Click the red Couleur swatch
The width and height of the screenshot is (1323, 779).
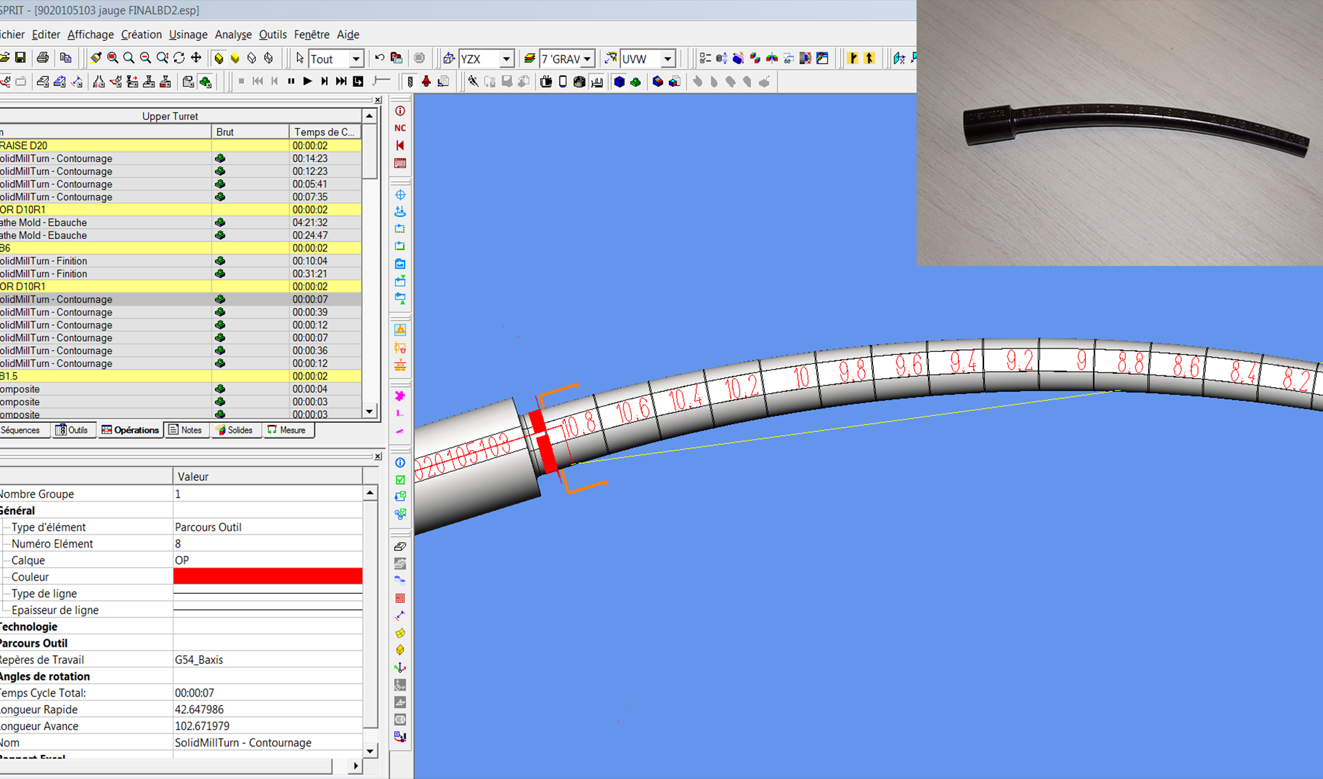267,577
